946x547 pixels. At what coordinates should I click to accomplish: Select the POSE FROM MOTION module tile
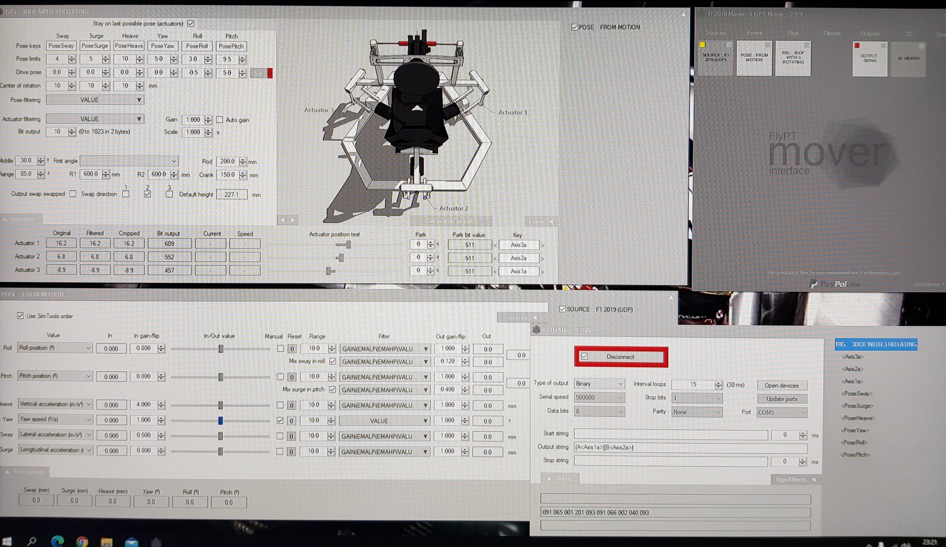[754, 58]
